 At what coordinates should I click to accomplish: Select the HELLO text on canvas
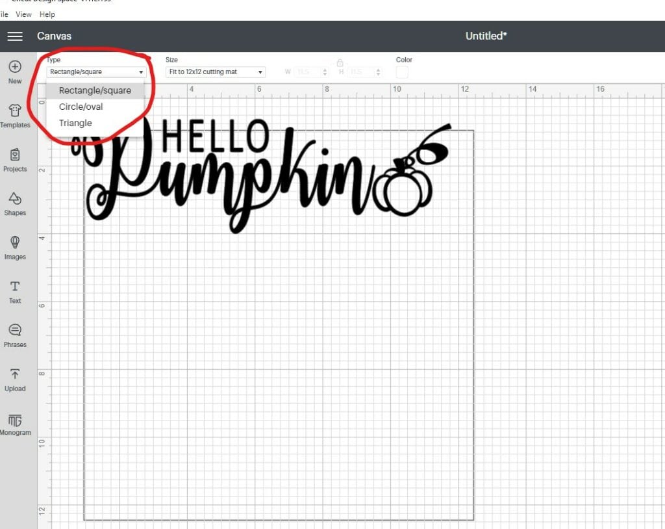pos(216,136)
